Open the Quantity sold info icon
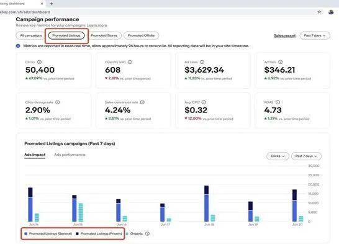Image resolution: width=339 pixels, height=244 pixels. coord(130,62)
